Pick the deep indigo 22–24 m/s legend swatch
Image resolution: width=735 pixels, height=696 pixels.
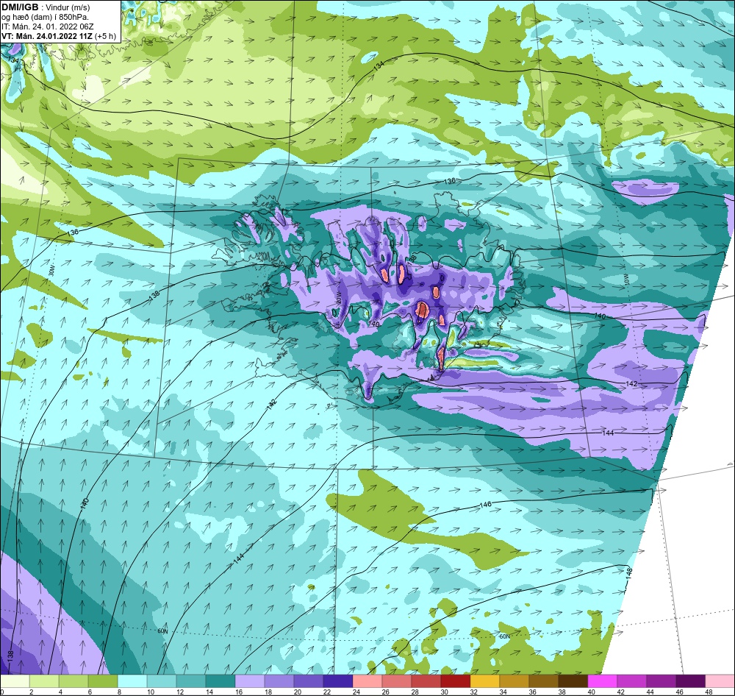click(x=338, y=681)
